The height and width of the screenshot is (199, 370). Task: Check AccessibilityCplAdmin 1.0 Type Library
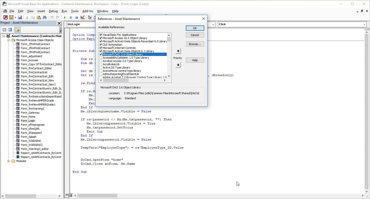101,57
